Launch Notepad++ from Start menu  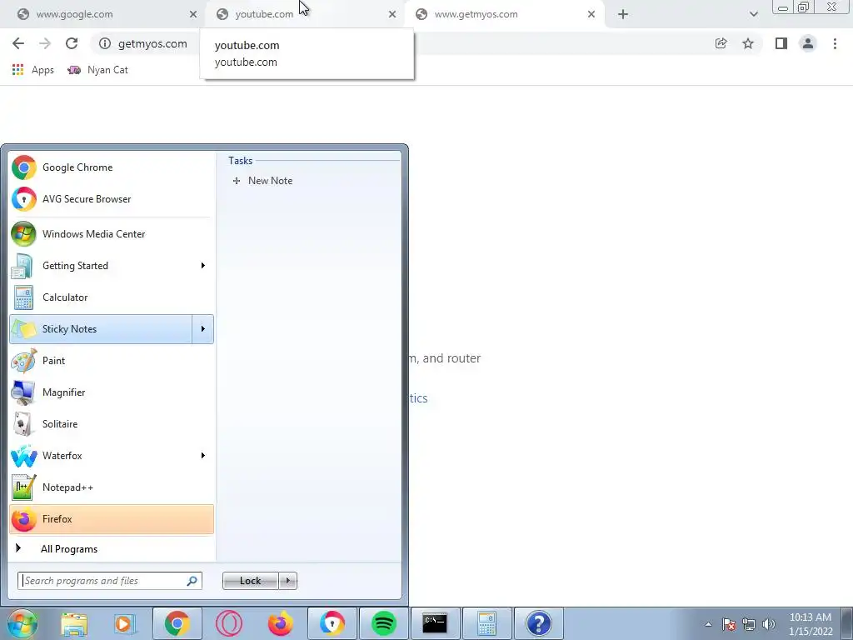pyautogui.click(x=112, y=487)
